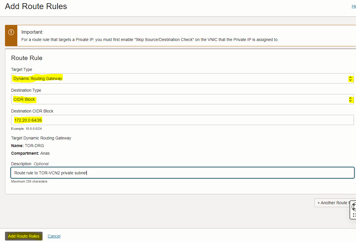The image size is (356, 242).
Task: Open the Help link at top right
Action: 354,6
